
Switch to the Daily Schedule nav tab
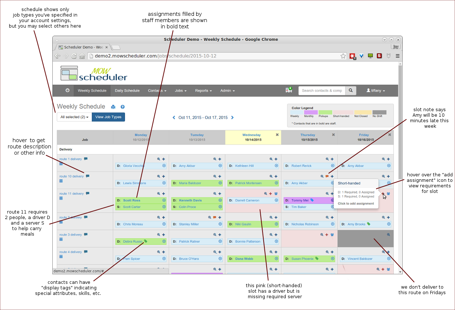(x=127, y=91)
